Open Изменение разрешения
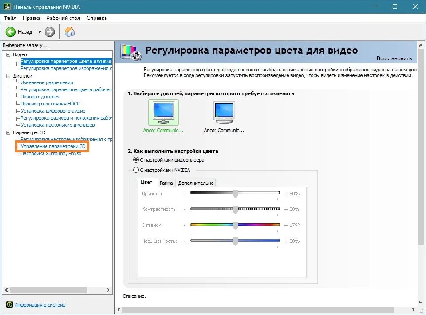This screenshot has width=426, height=315. coord(47,82)
